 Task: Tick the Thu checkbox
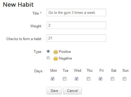tap(88, 79)
